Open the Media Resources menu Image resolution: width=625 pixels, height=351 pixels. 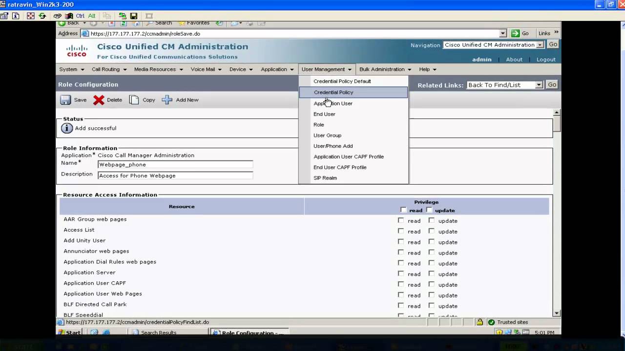(x=158, y=69)
